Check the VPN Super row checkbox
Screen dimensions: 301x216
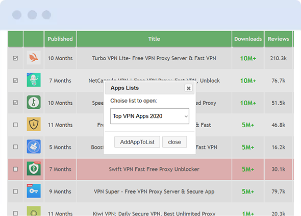click(15, 191)
